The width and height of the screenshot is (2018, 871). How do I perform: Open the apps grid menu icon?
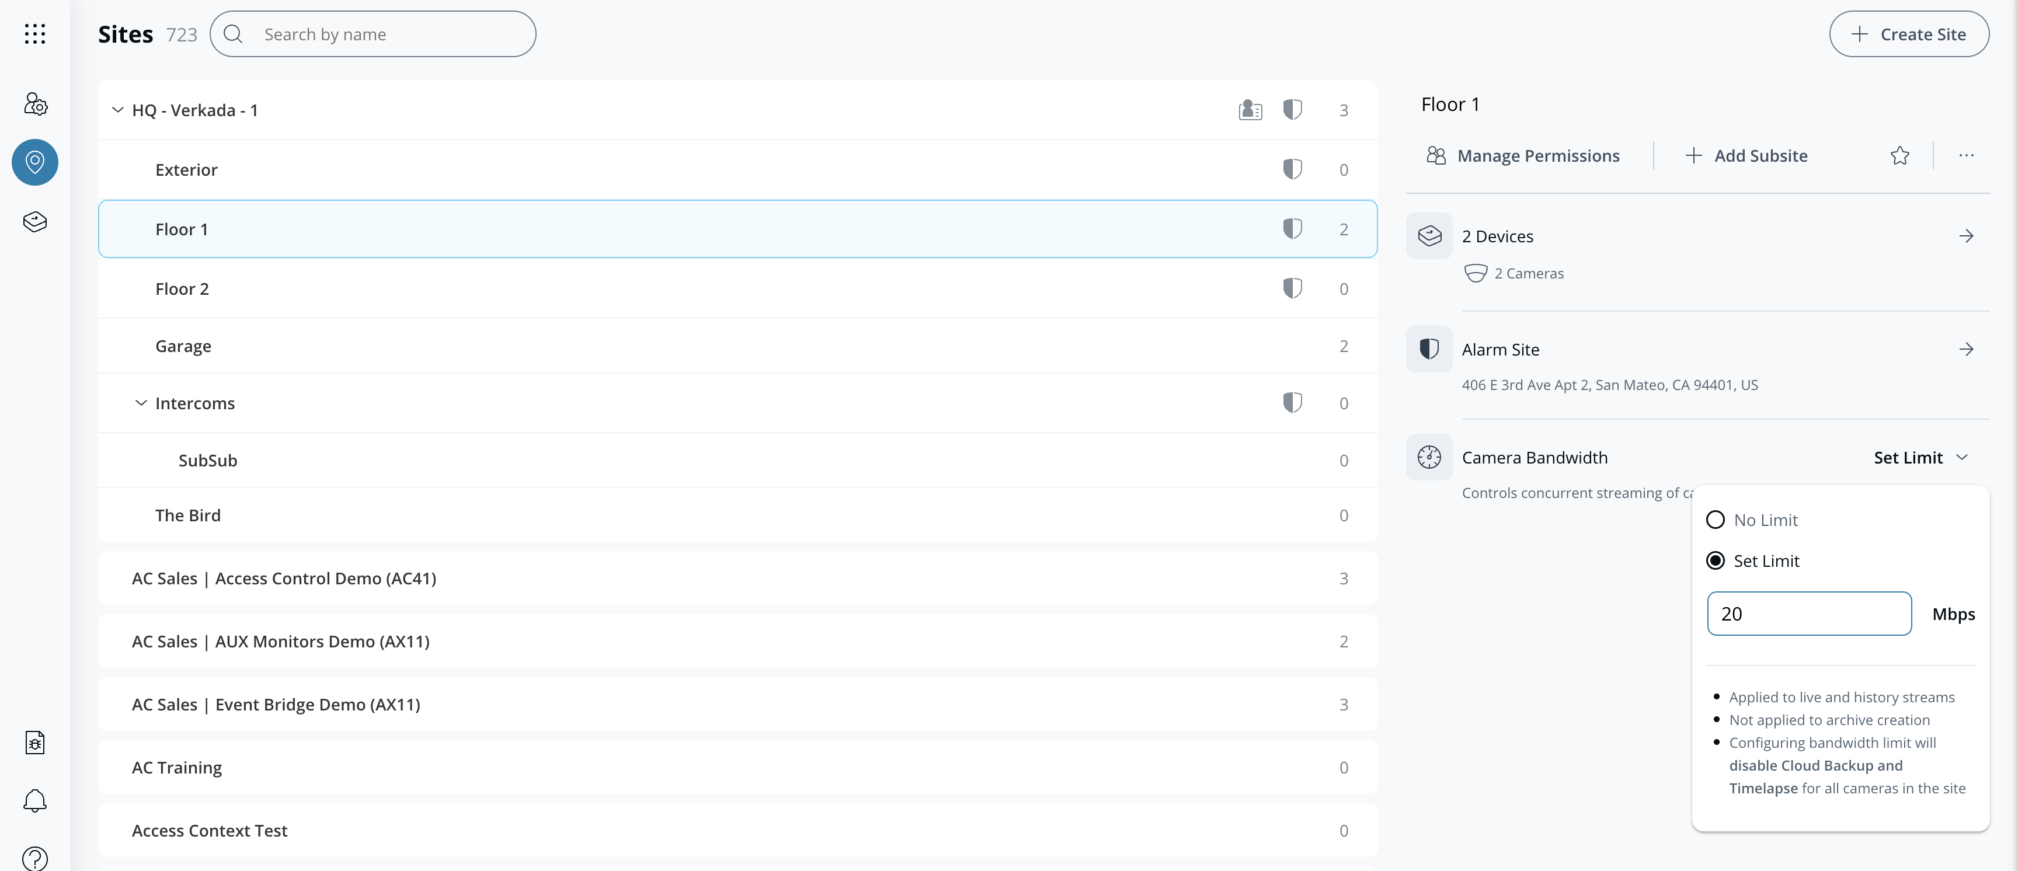click(x=34, y=34)
